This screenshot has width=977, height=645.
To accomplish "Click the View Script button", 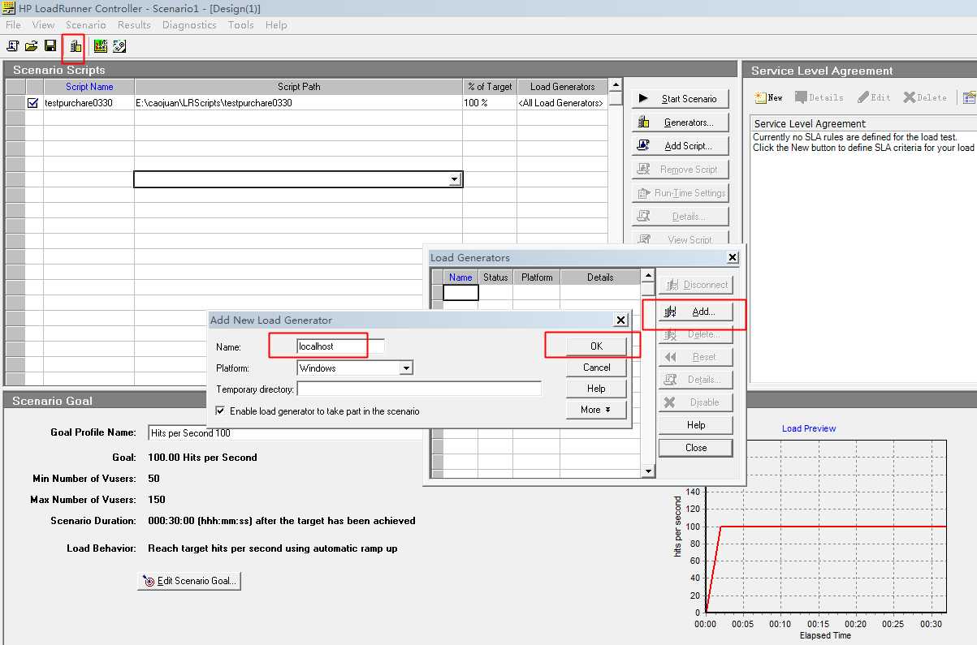I will point(681,239).
